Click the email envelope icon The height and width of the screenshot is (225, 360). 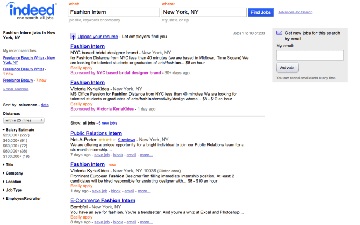[279, 33]
